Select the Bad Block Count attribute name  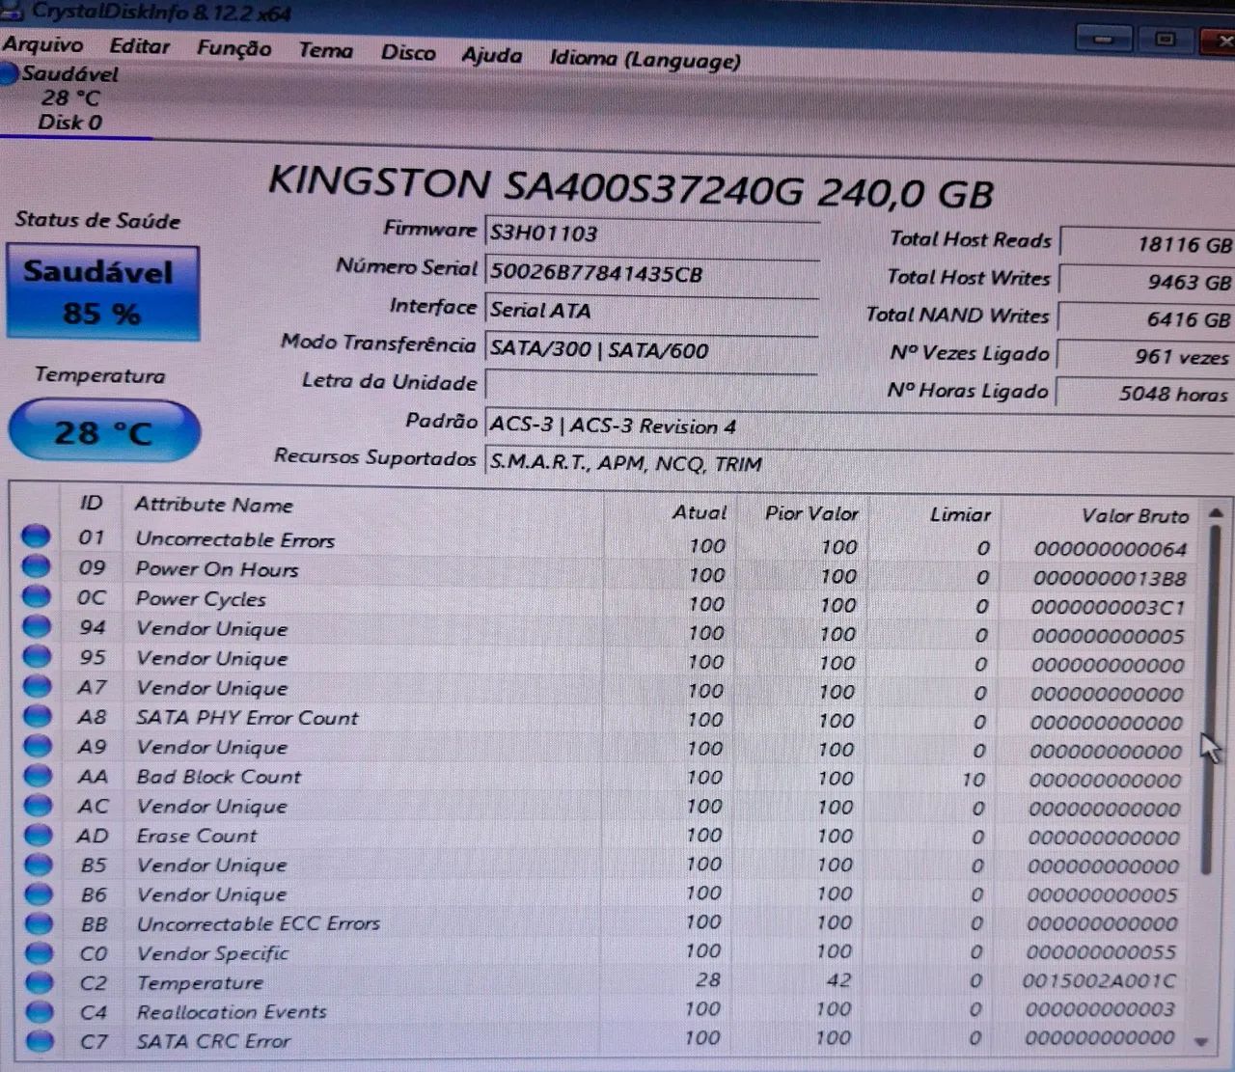(219, 777)
